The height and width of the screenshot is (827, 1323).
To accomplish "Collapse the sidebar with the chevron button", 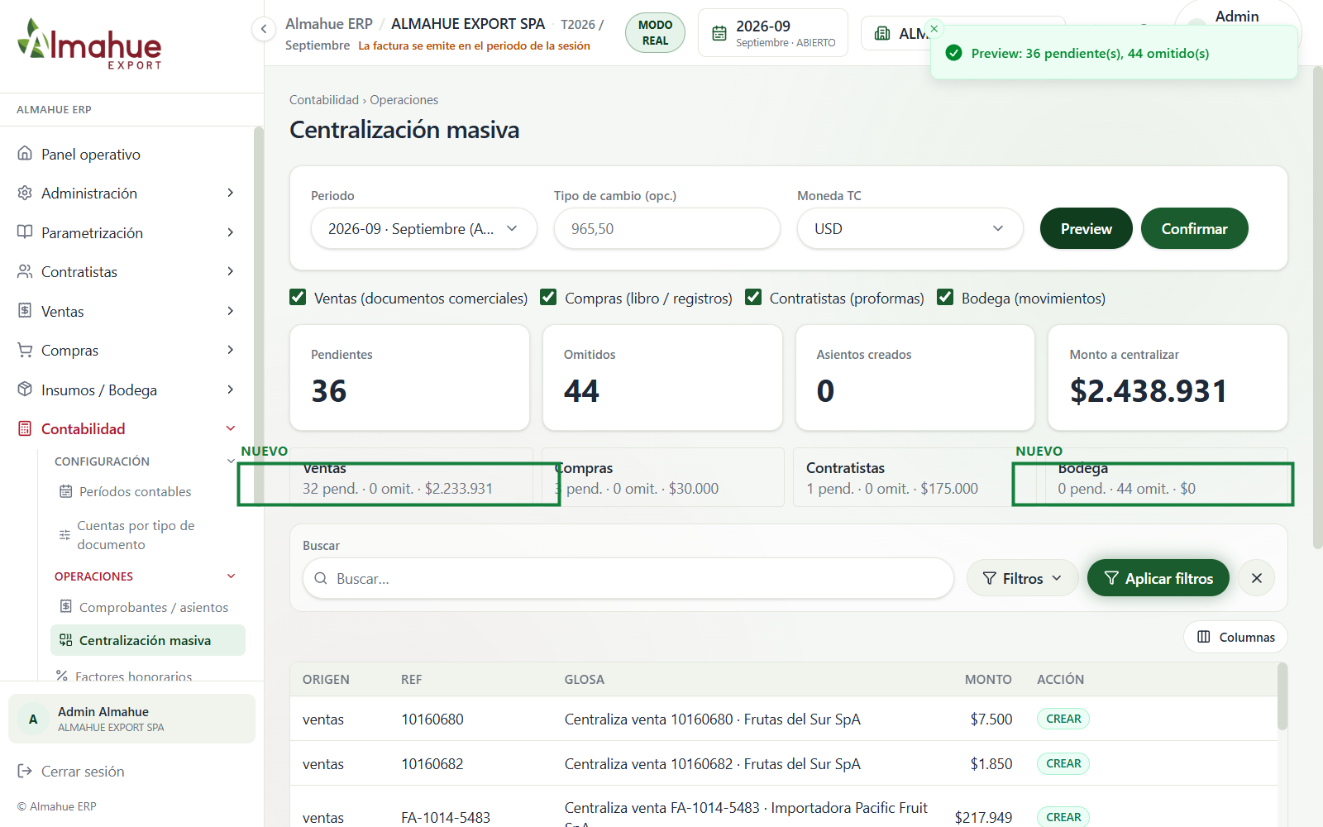I will point(263,29).
